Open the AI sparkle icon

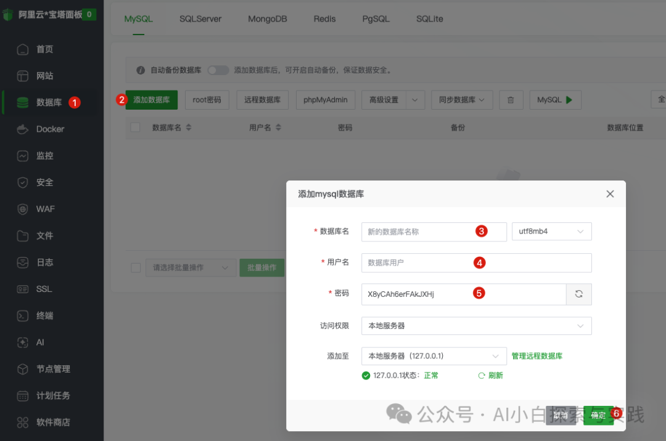point(23,342)
